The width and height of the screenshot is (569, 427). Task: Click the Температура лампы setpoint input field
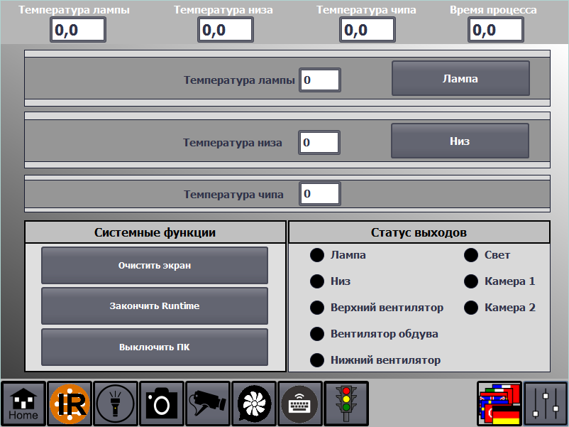pyautogui.click(x=320, y=80)
